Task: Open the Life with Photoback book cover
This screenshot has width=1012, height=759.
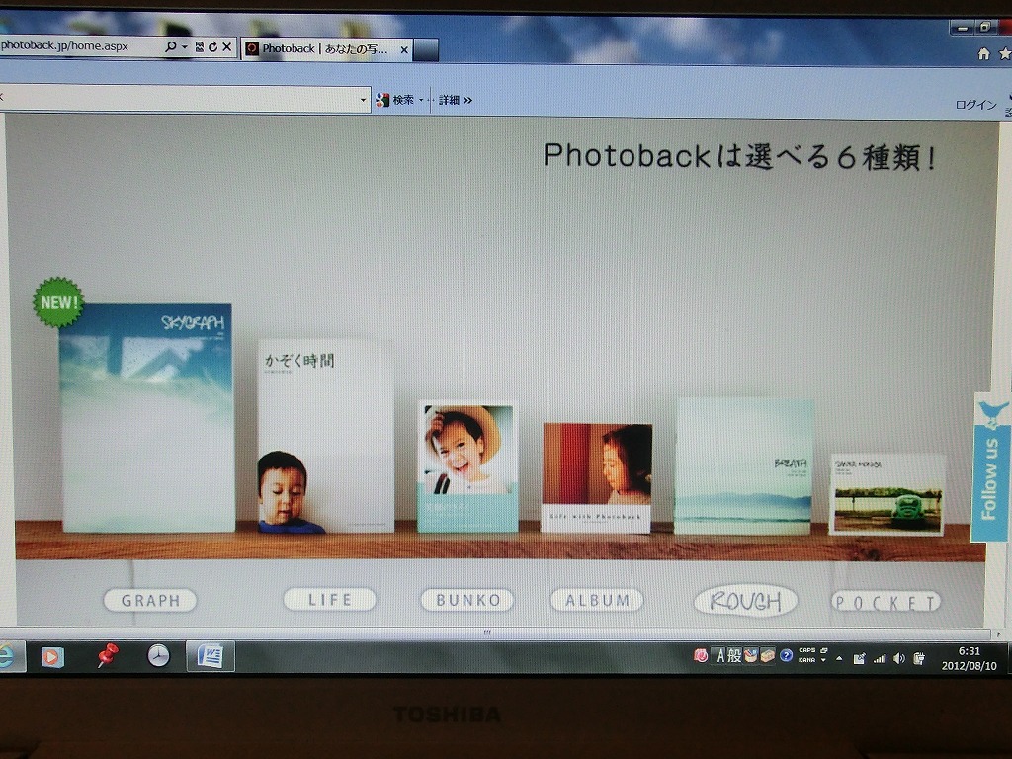Action: (597, 478)
